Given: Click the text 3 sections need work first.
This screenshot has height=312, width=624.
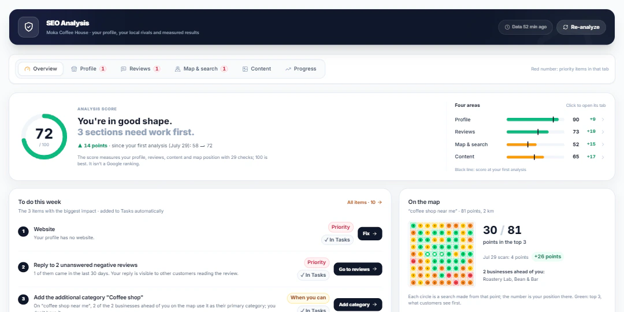Looking at the screenshot, I should (136, 132).
